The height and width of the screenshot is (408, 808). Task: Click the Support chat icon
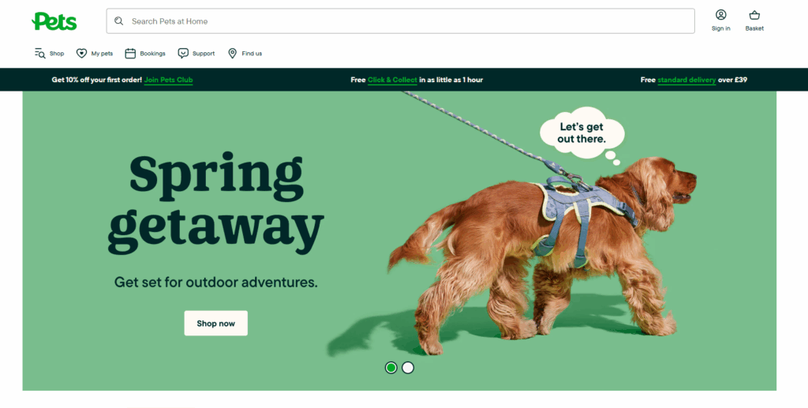pos(183,53)
